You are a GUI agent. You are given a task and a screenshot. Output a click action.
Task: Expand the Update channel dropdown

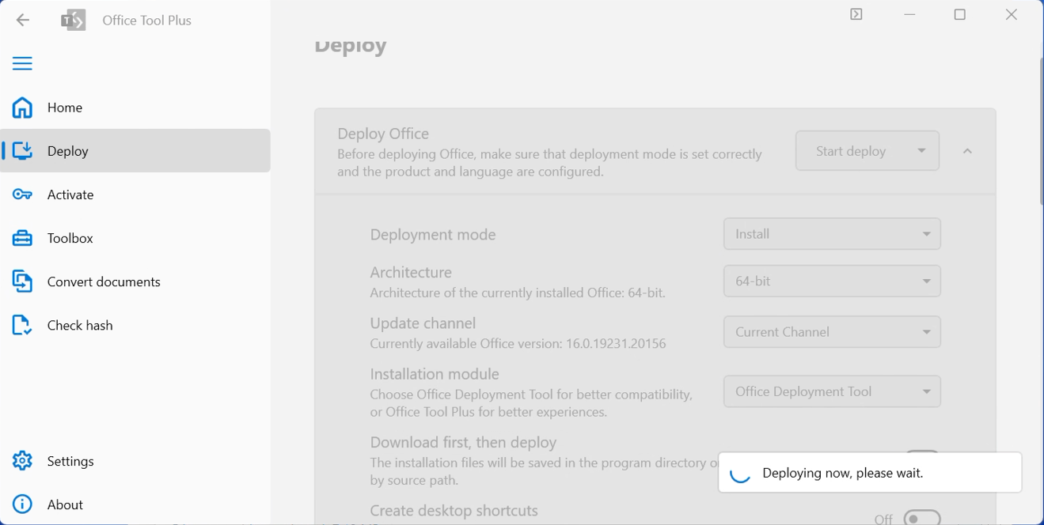click(832, 332)
